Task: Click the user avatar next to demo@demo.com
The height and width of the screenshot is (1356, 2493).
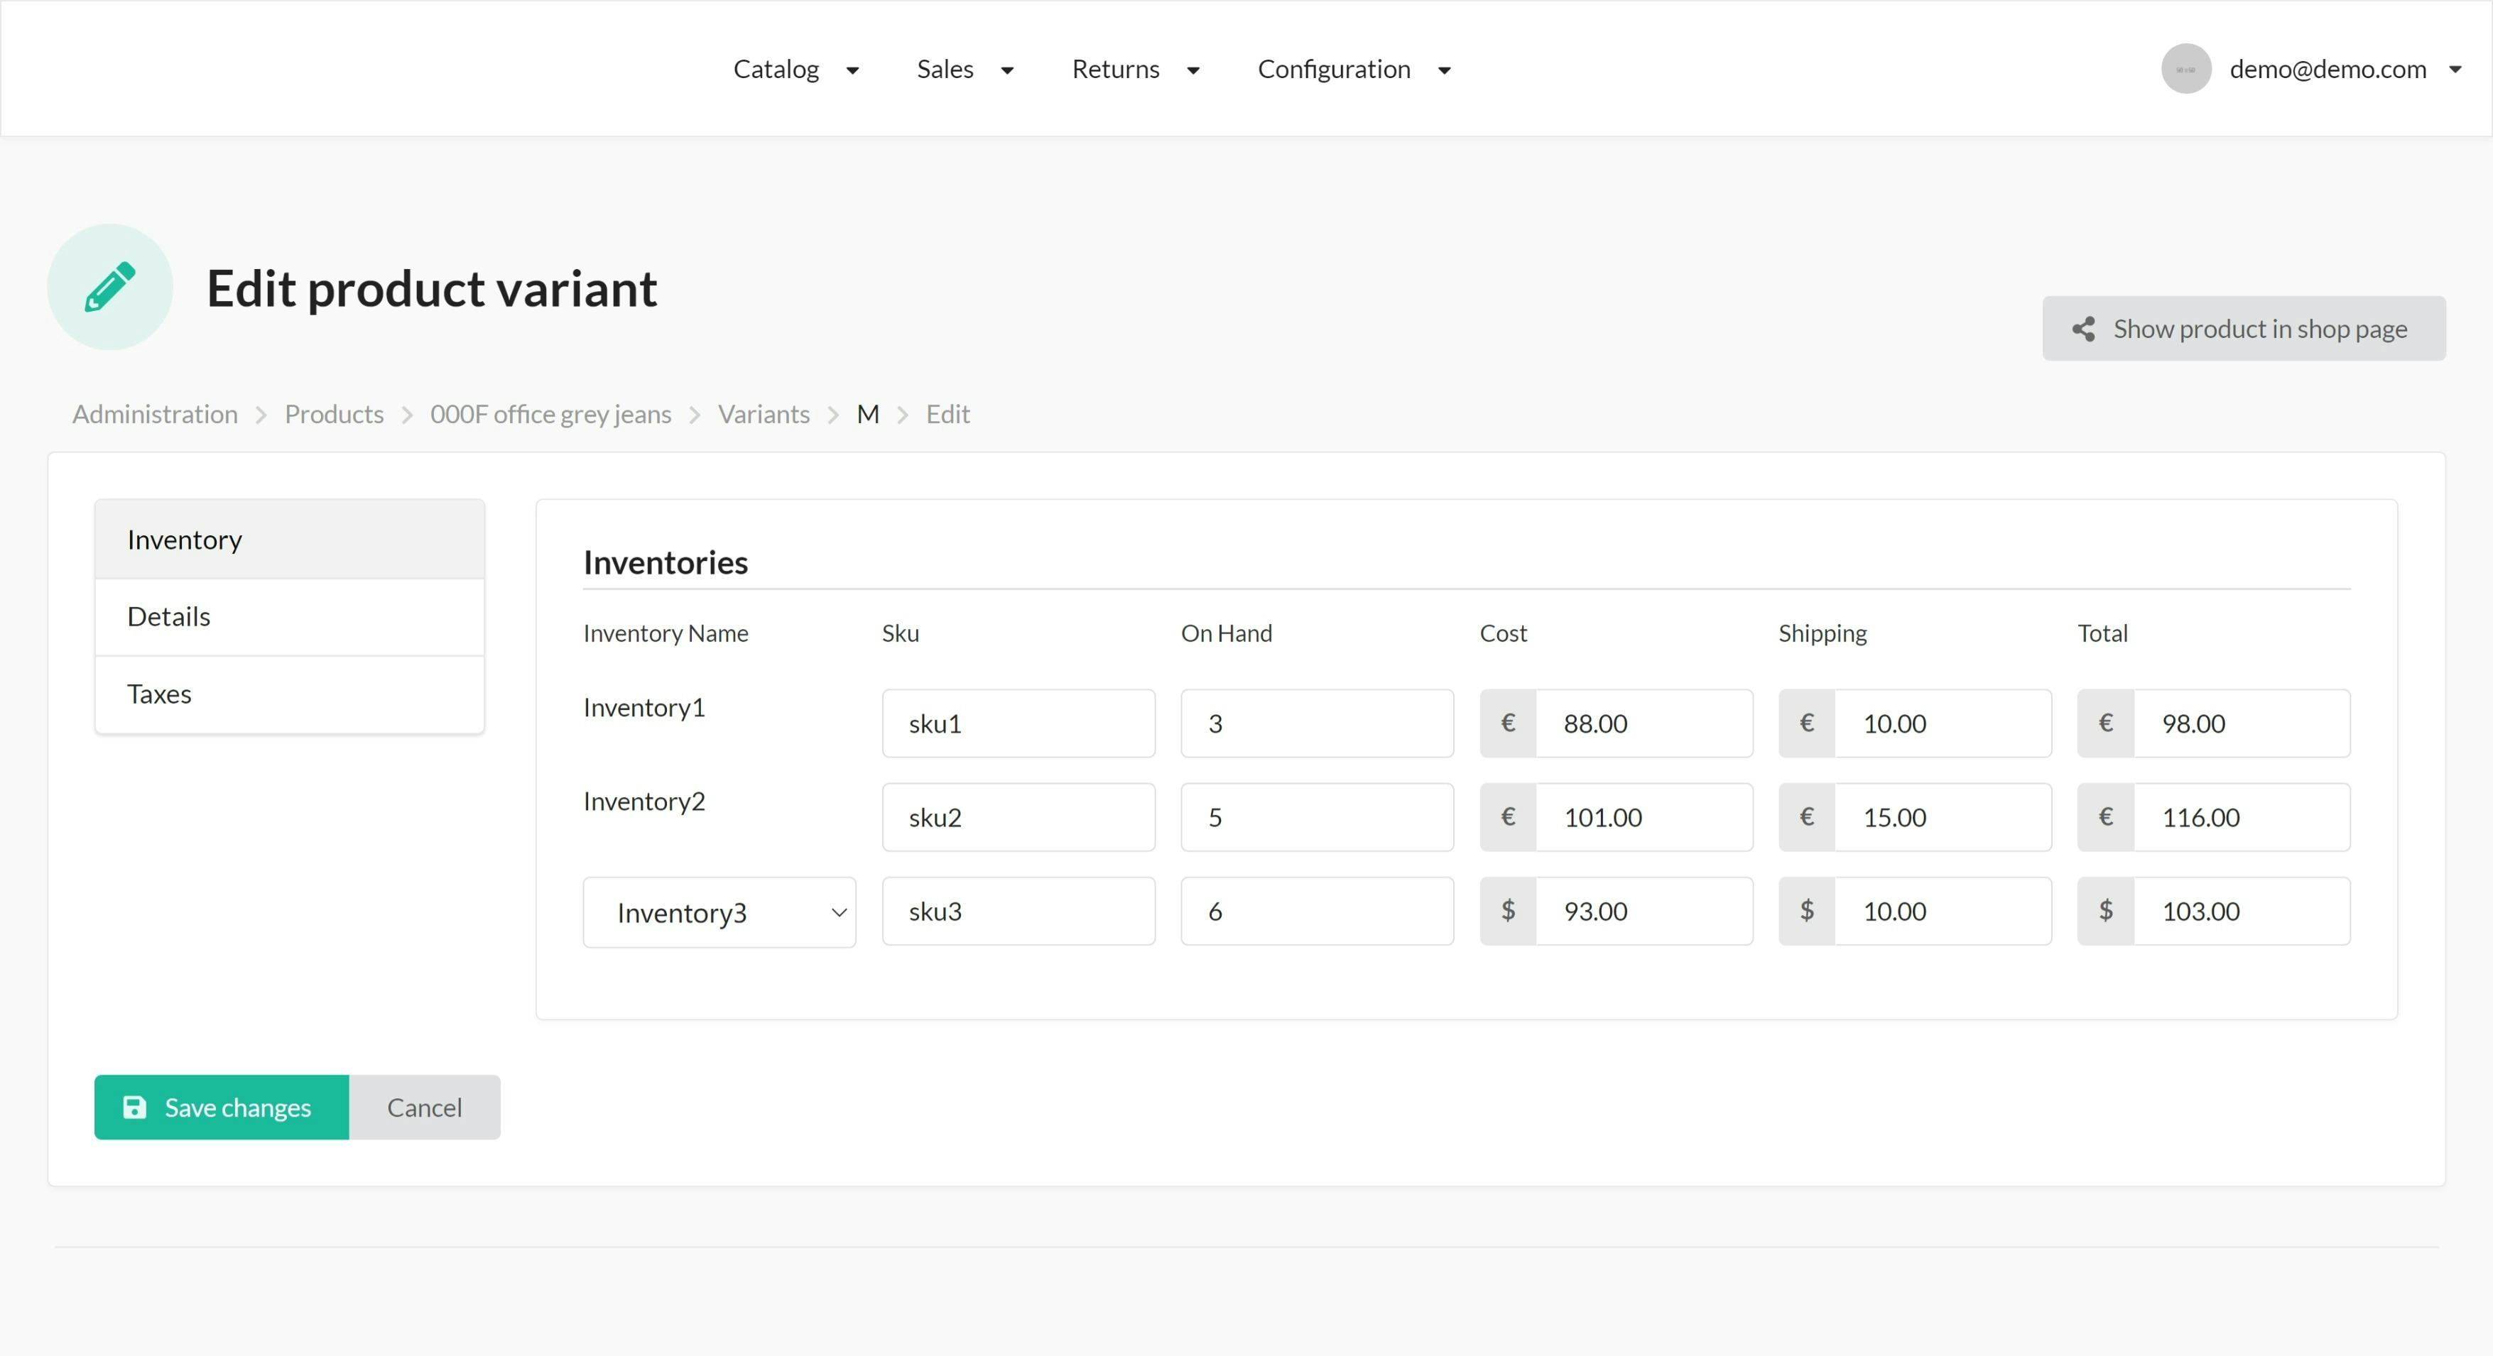Action: pos(2186,69)
